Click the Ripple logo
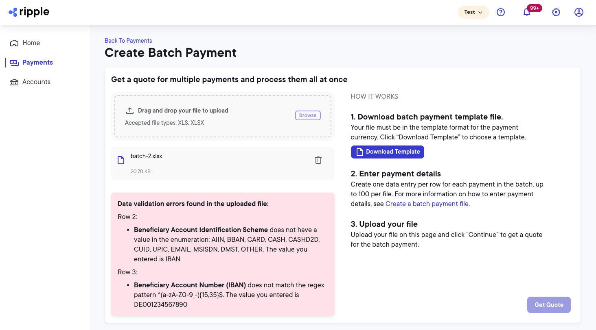The width and height of the screenshot is (596, 330). pos(28,12)
